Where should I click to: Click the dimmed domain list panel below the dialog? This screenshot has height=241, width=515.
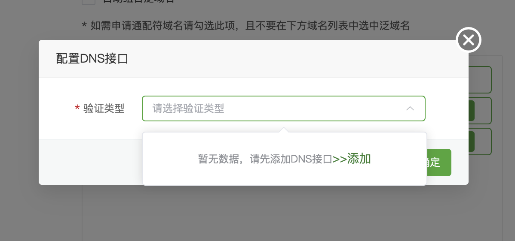pos(292,213)
